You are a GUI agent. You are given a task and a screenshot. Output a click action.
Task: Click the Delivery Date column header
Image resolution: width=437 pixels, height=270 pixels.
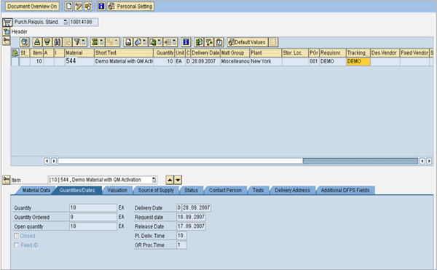coord(205,53)
